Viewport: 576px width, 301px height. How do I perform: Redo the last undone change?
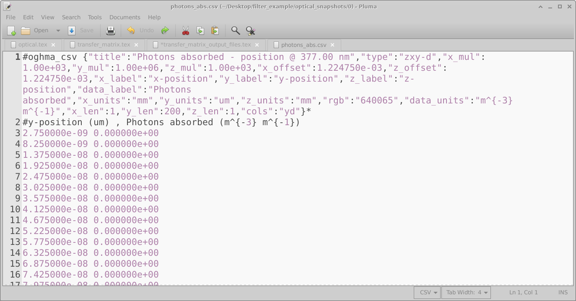click(165, 30)
